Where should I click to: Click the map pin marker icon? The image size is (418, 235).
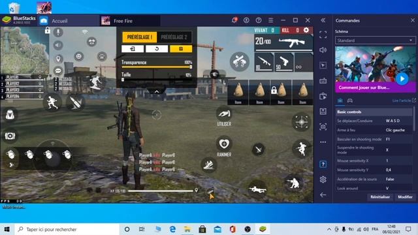58,58
